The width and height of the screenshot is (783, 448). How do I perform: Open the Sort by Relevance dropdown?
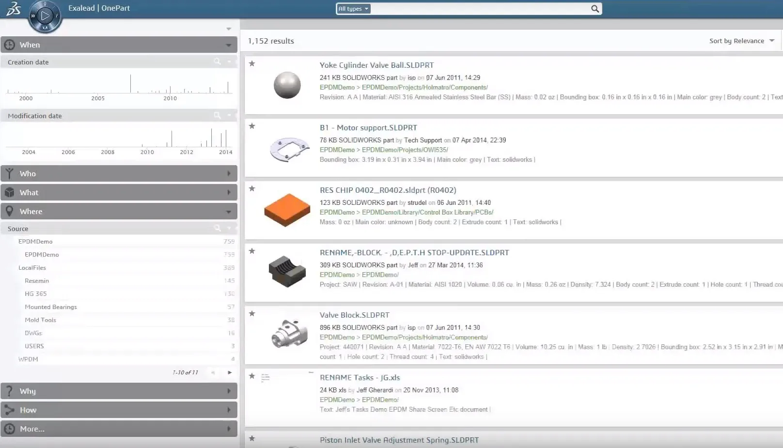pyautogui.click(x=741, y=41)
